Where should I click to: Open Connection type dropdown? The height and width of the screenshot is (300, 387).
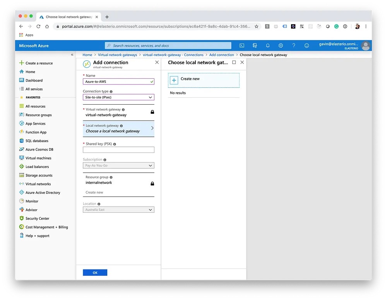click(x=118, y=97)
